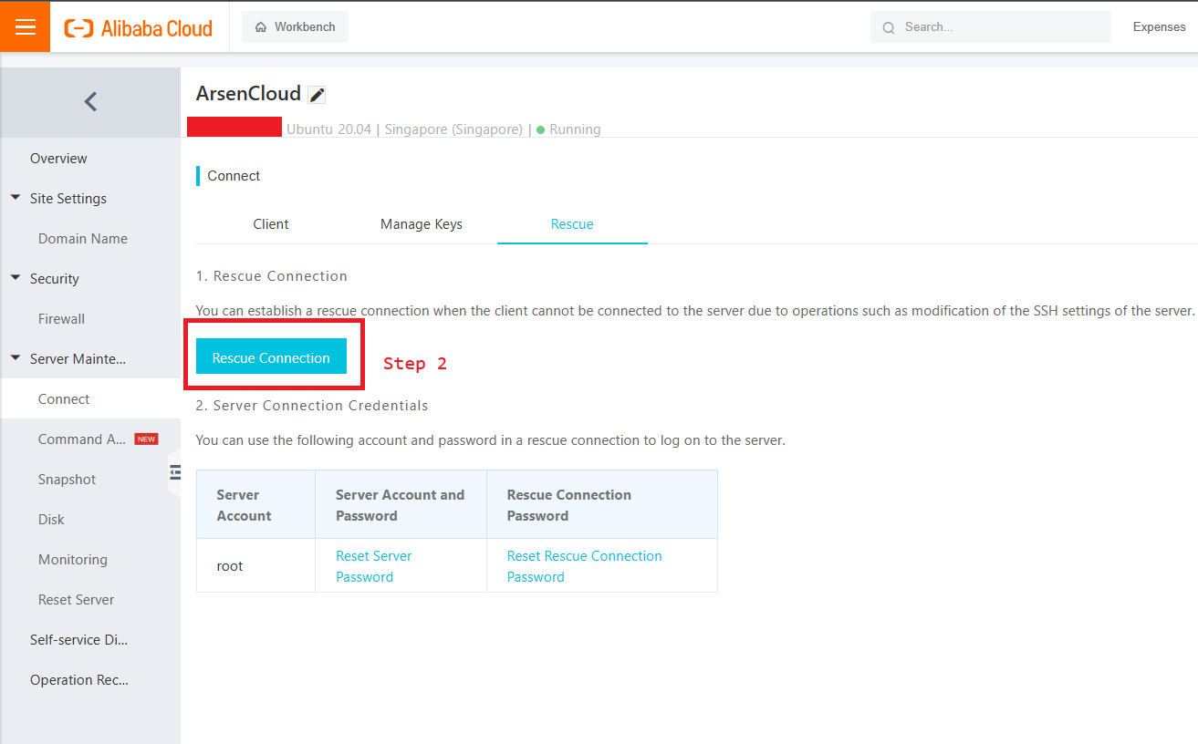Open the Disk page
This screenshot has width=1198, height=744.
51,520
